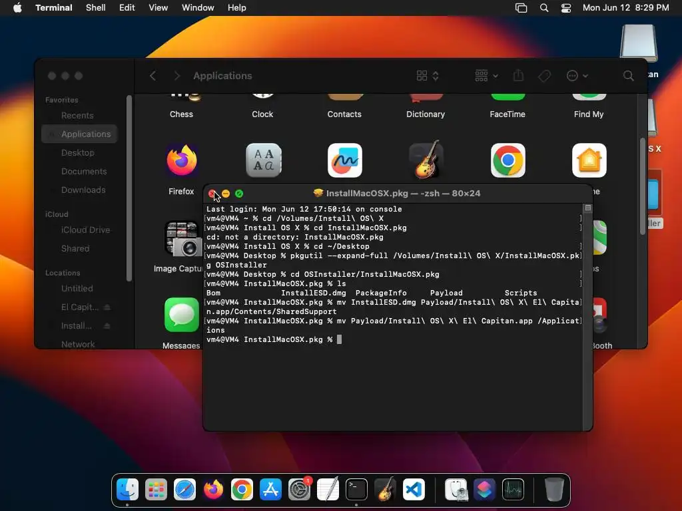Click the menu bar date and time

625,8
